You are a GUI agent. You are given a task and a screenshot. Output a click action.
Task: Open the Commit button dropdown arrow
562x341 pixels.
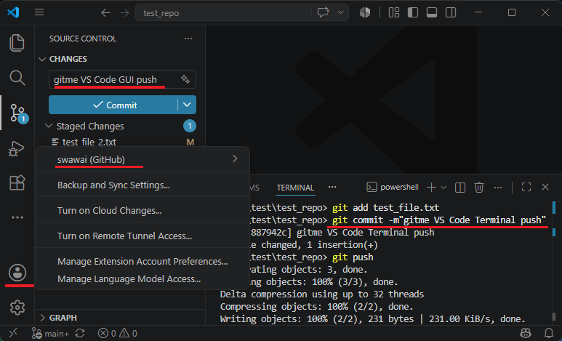pos(187,105)
